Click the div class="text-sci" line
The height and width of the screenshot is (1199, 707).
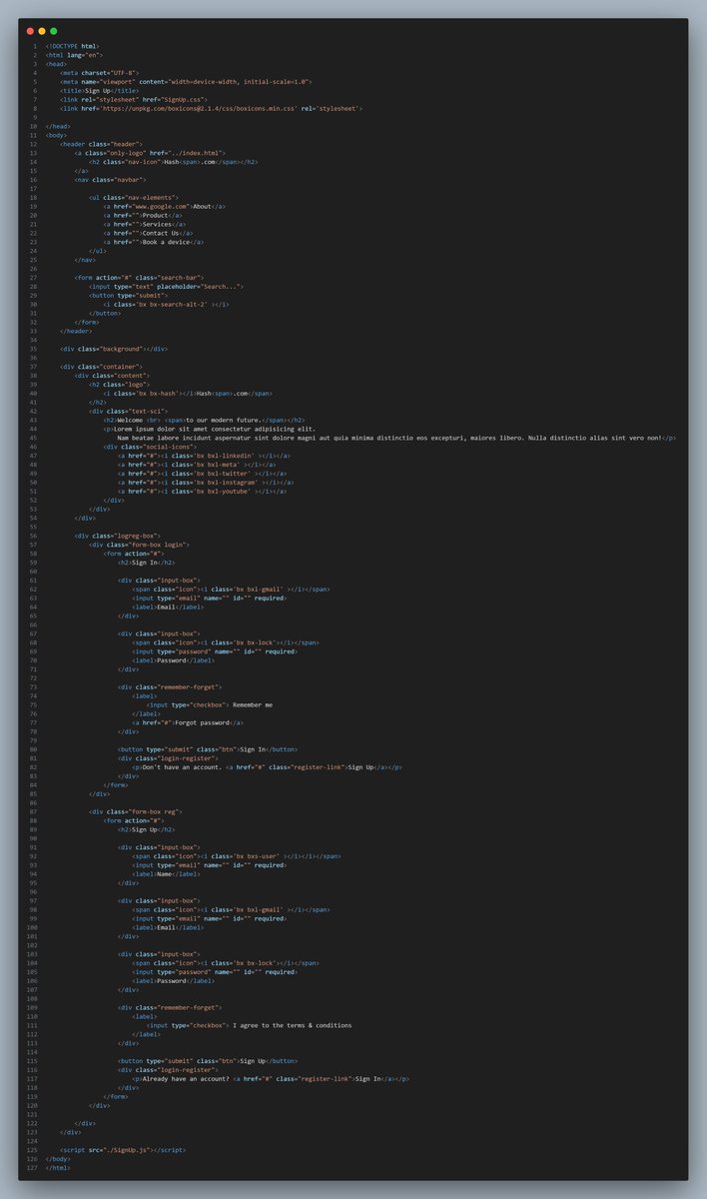tap(128, 412)
